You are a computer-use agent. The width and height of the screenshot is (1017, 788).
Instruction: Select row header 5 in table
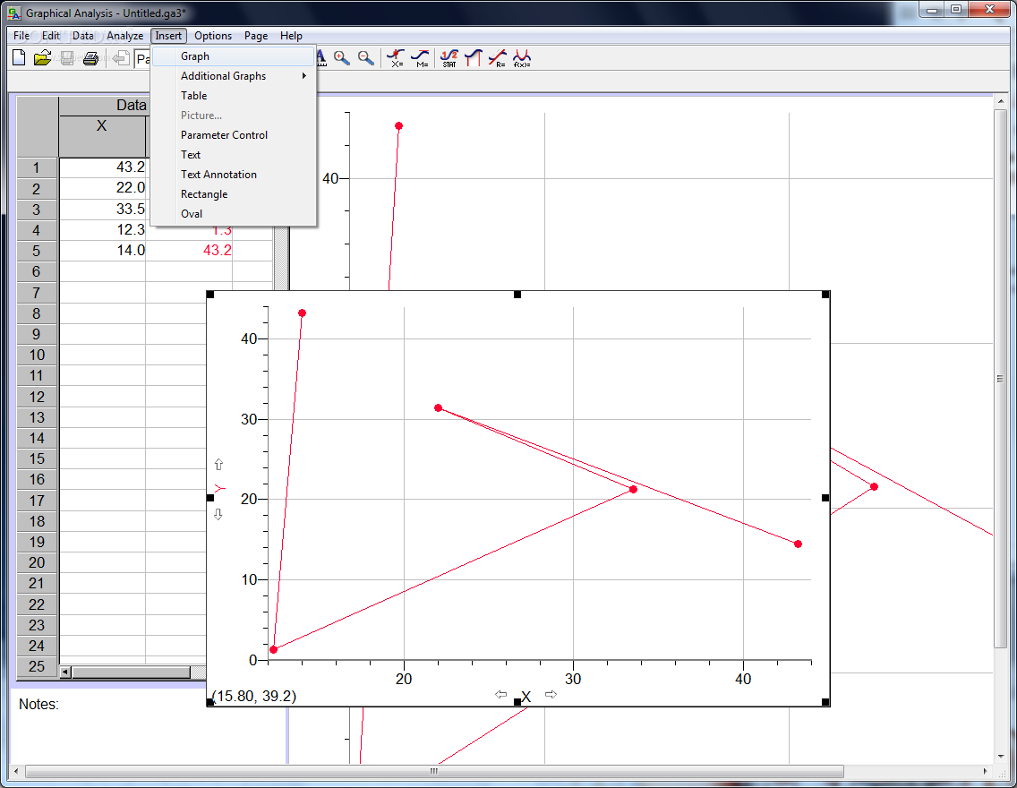(x=37, y=251)
